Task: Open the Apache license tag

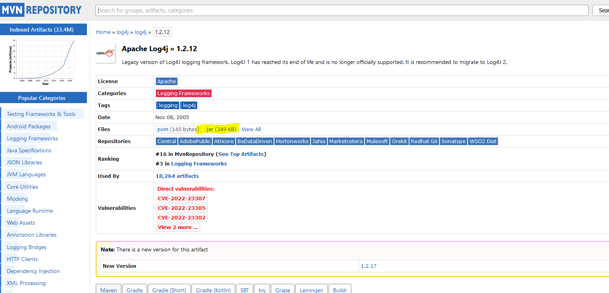Action: [166, 81]
